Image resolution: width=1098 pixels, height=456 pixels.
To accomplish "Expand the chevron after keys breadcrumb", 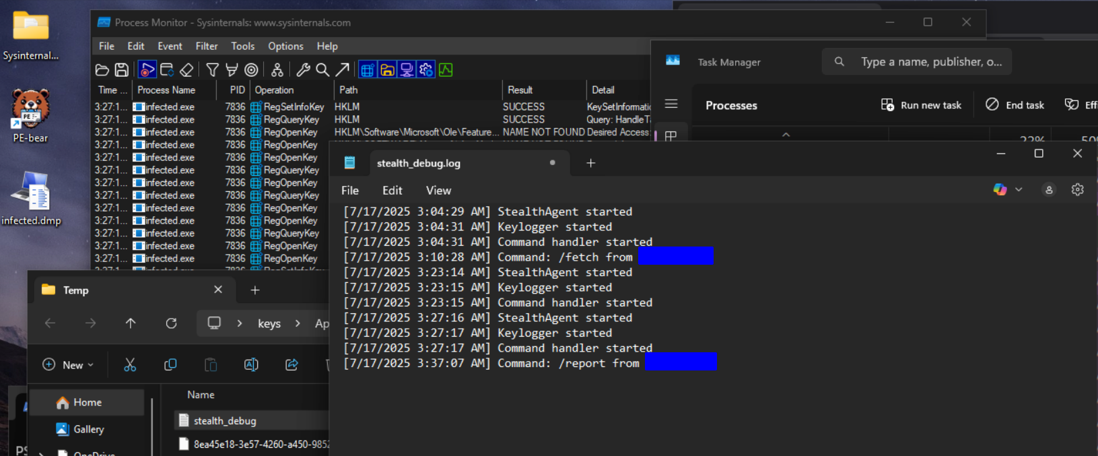I will [x=298, y=324].
